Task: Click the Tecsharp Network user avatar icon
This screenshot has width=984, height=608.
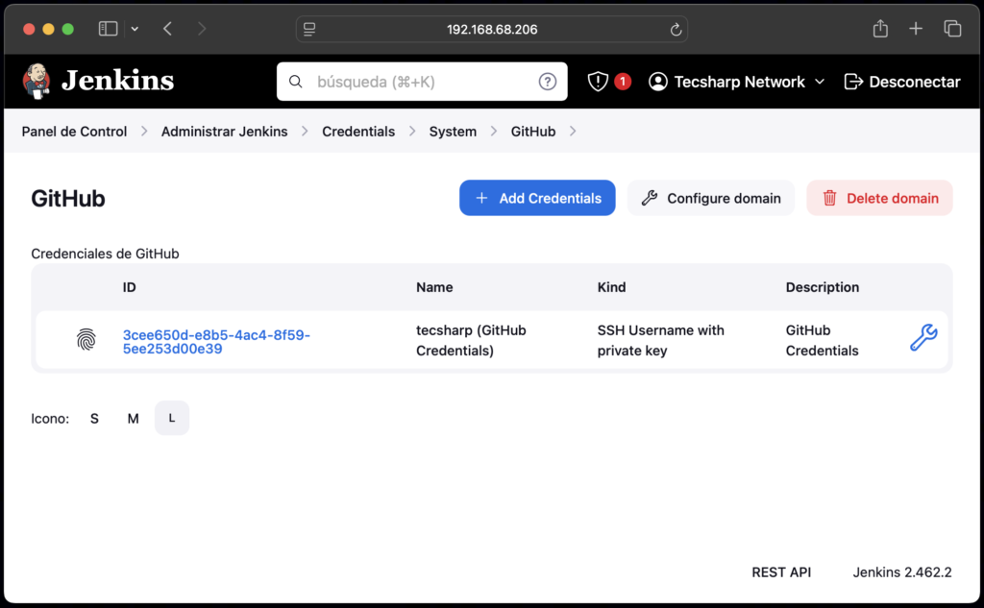Action: point(657,82)
